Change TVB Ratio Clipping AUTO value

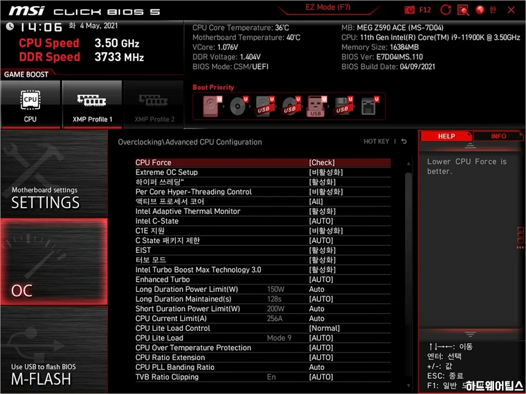pyautogui.click(x=321, y=377)
